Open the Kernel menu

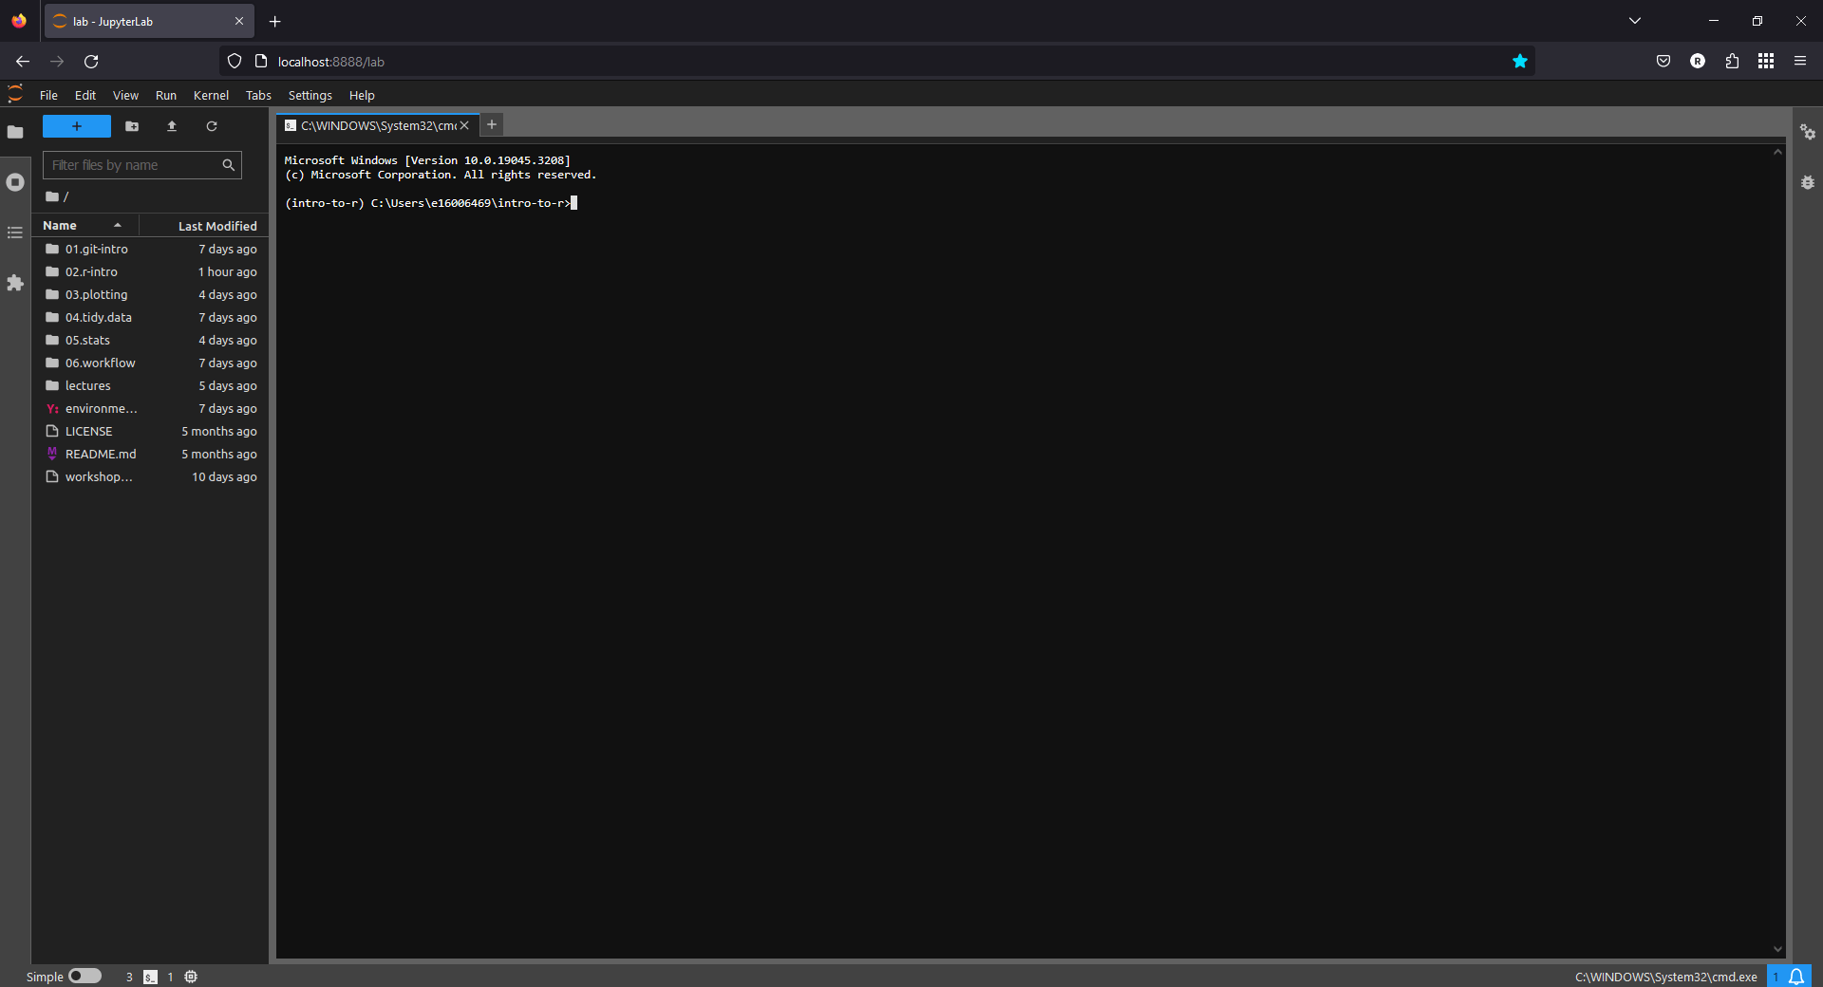click(211, 95)
